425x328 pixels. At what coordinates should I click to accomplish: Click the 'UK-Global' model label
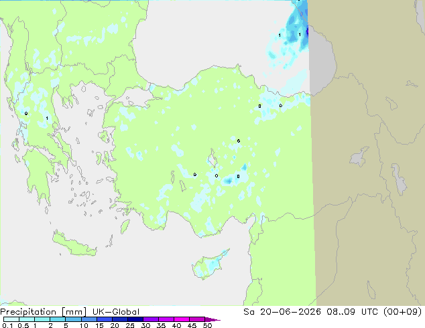click(x=116, y=312)
